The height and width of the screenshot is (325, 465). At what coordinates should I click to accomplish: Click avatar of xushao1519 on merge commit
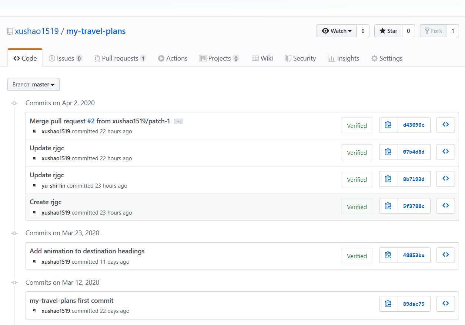tap(34, 131)
